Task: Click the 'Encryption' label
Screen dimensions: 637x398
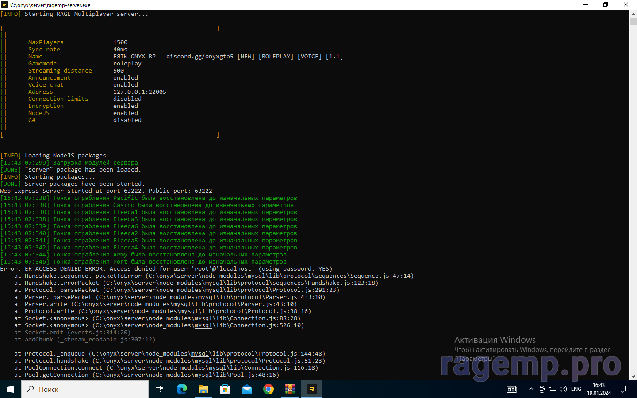Action: click(46, 106)
